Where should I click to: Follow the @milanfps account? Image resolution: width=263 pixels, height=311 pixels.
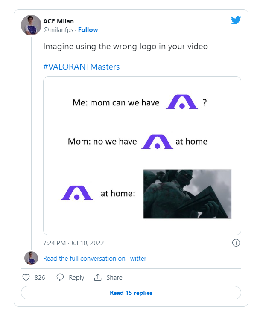pos(88,30)
